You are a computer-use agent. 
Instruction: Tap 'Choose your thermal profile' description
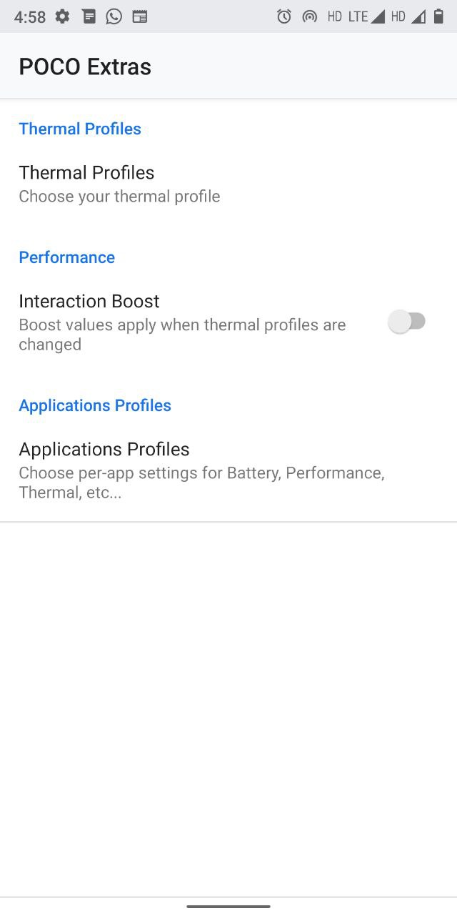coord(119,197)
